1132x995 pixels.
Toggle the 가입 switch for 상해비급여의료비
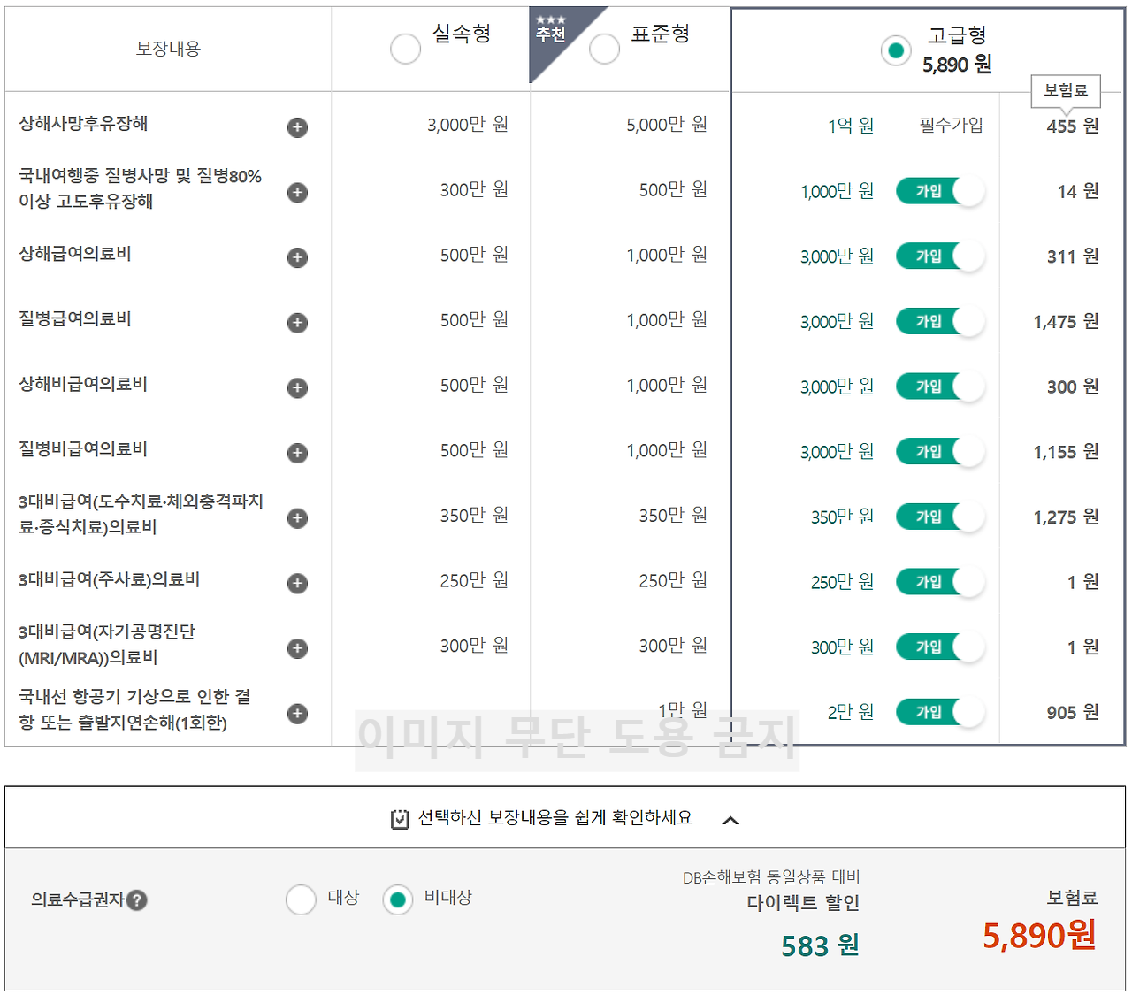pyautogui.click(x=940, y=387)
